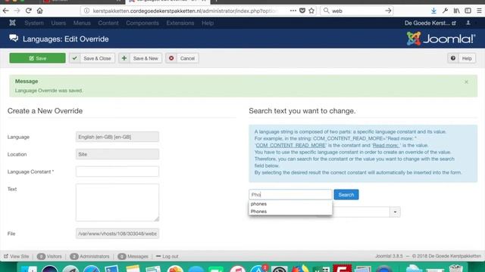Viewport: 485px width, 272px height.
Task: Open the Extensions menu
Action: (x=180, y=23)
